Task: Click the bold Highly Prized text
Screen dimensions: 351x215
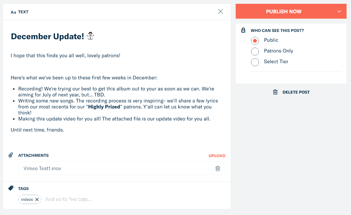Action: pos(104,107)
